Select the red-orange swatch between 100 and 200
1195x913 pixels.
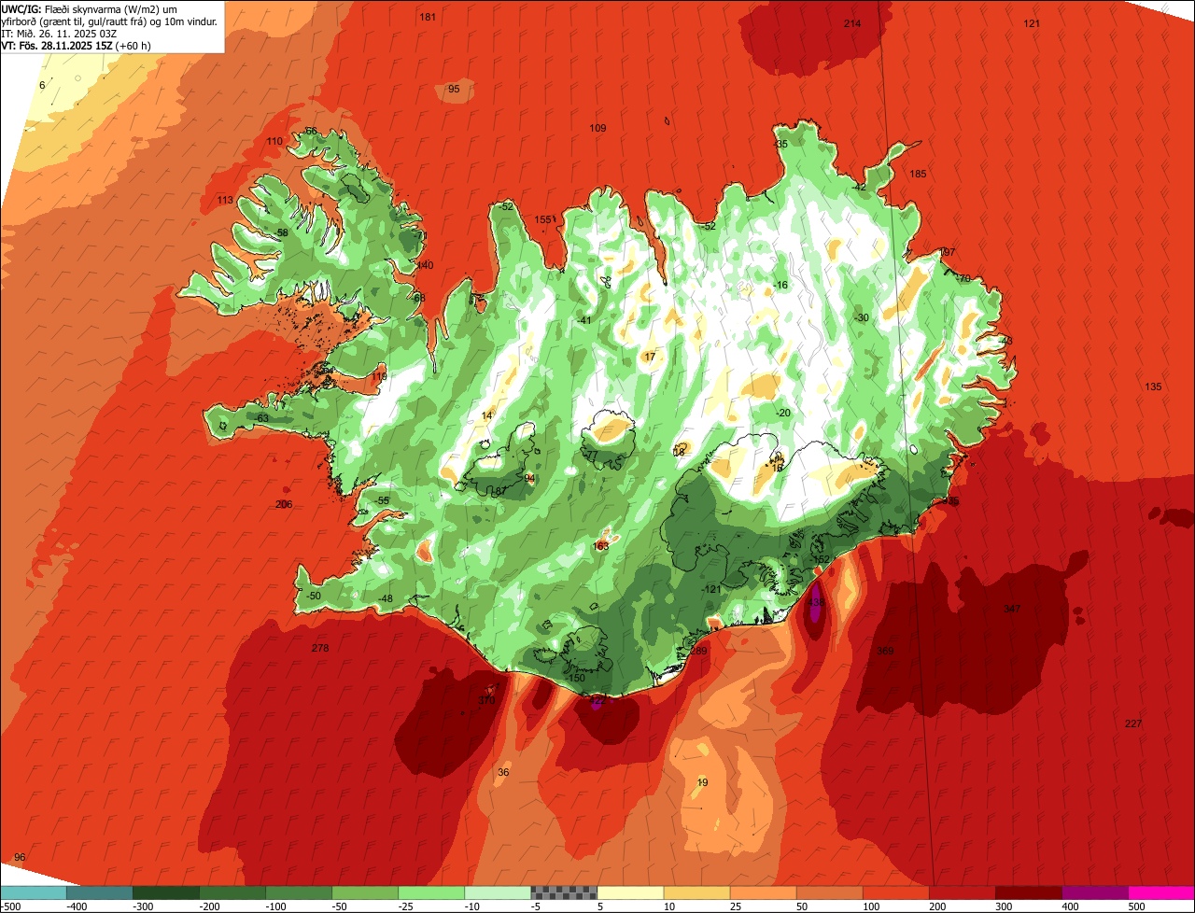coord(895,893)
